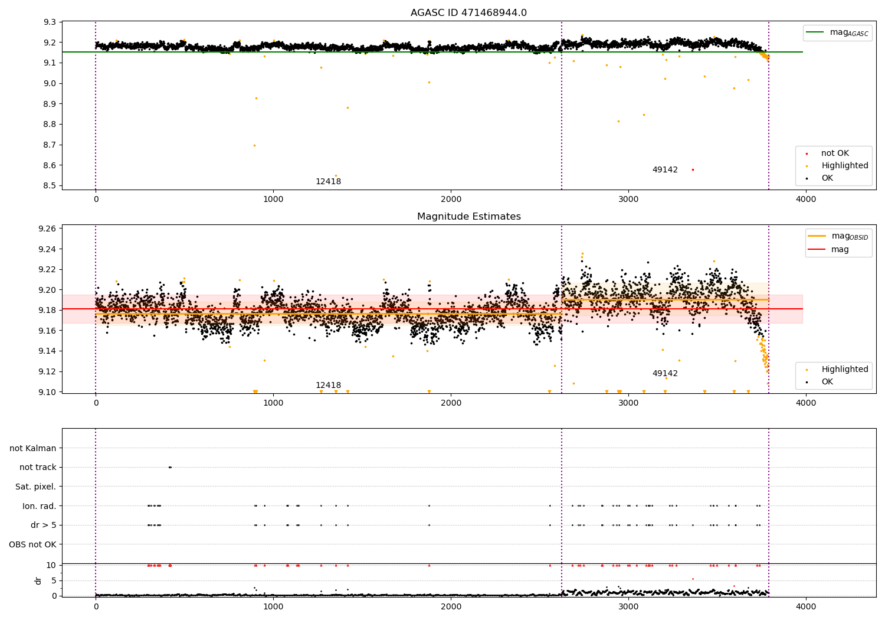885x620 pixels.
Task: Click the 'dr > 5' row label
Action: (44, 525)
